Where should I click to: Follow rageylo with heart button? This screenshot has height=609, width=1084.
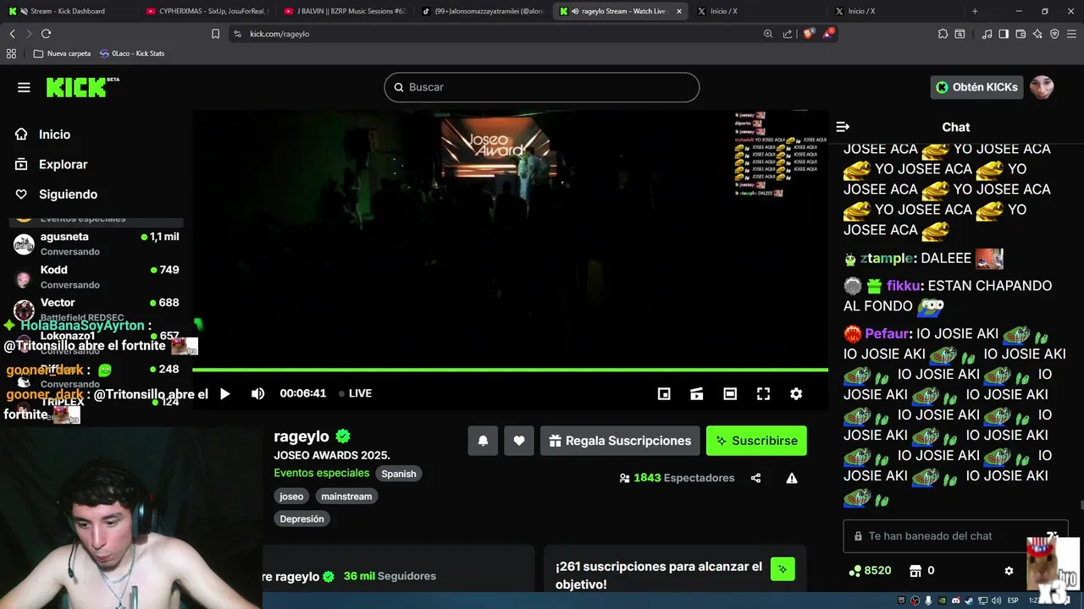point(519,441)
